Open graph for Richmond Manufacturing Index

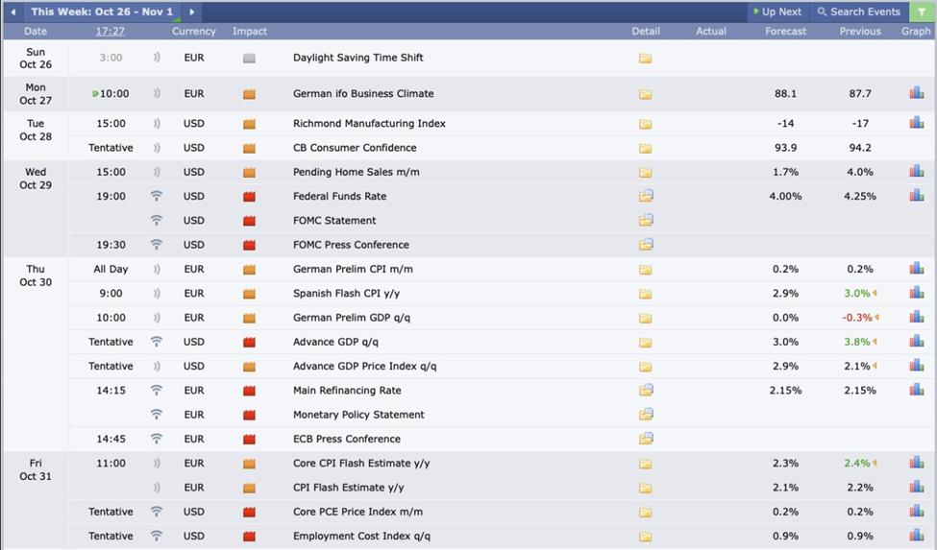916,124
